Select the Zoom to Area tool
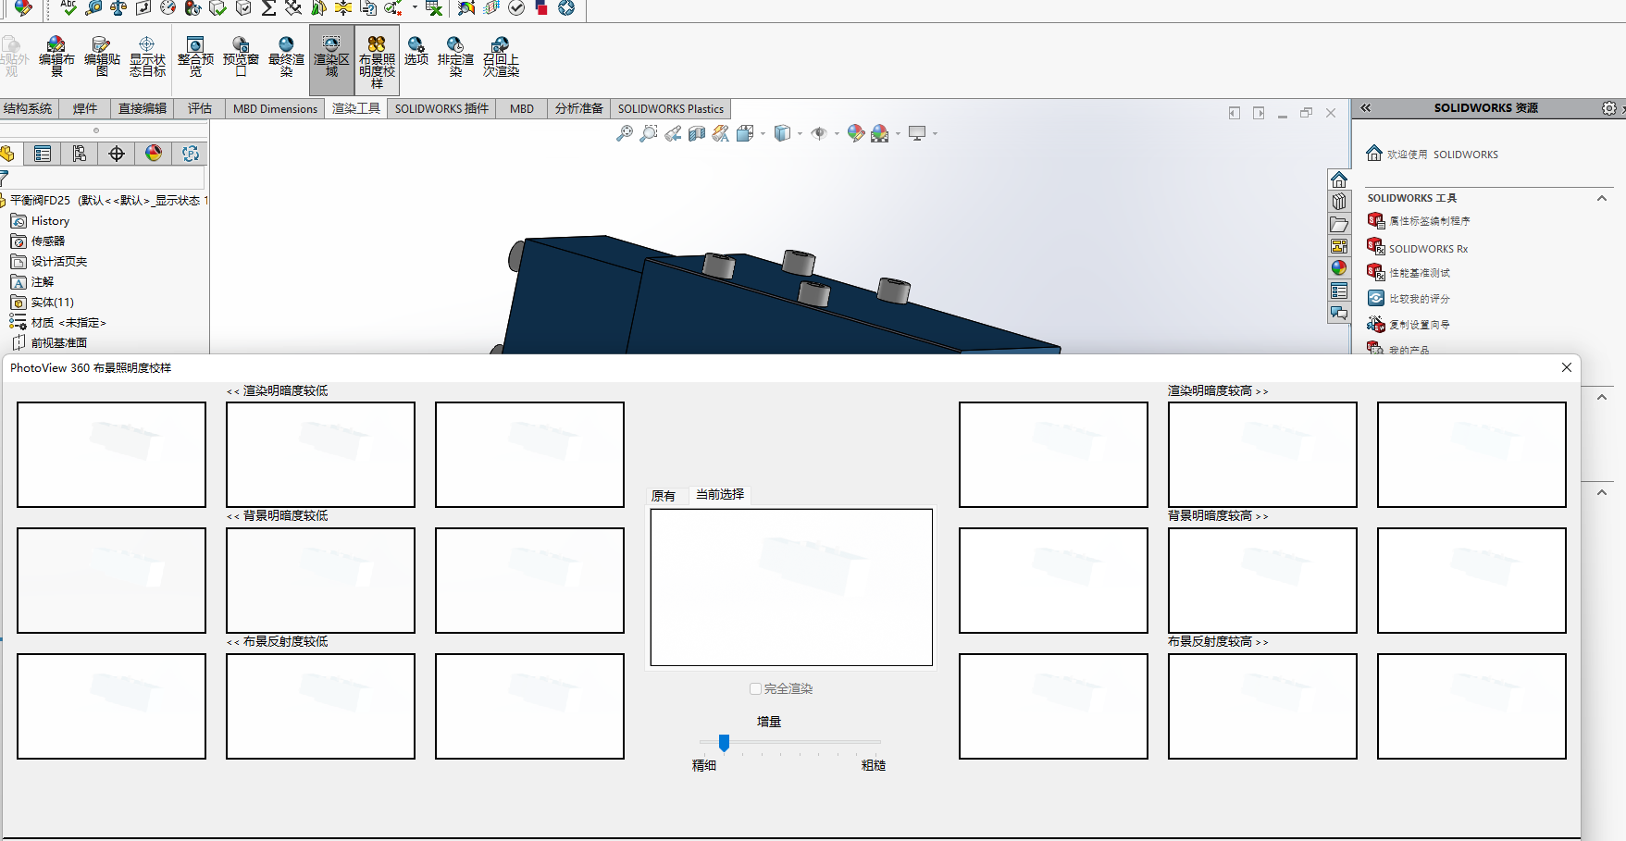Image resolution: width=1626 pixels, height=841 pixels. (x=649, y=133)
